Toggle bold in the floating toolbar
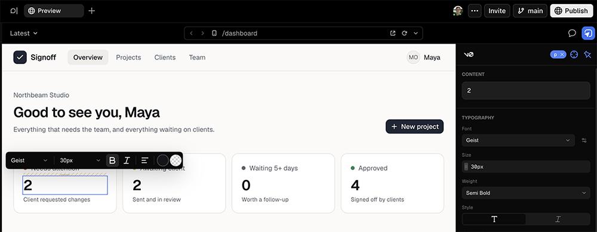597x232 pixels. (112, 160)
